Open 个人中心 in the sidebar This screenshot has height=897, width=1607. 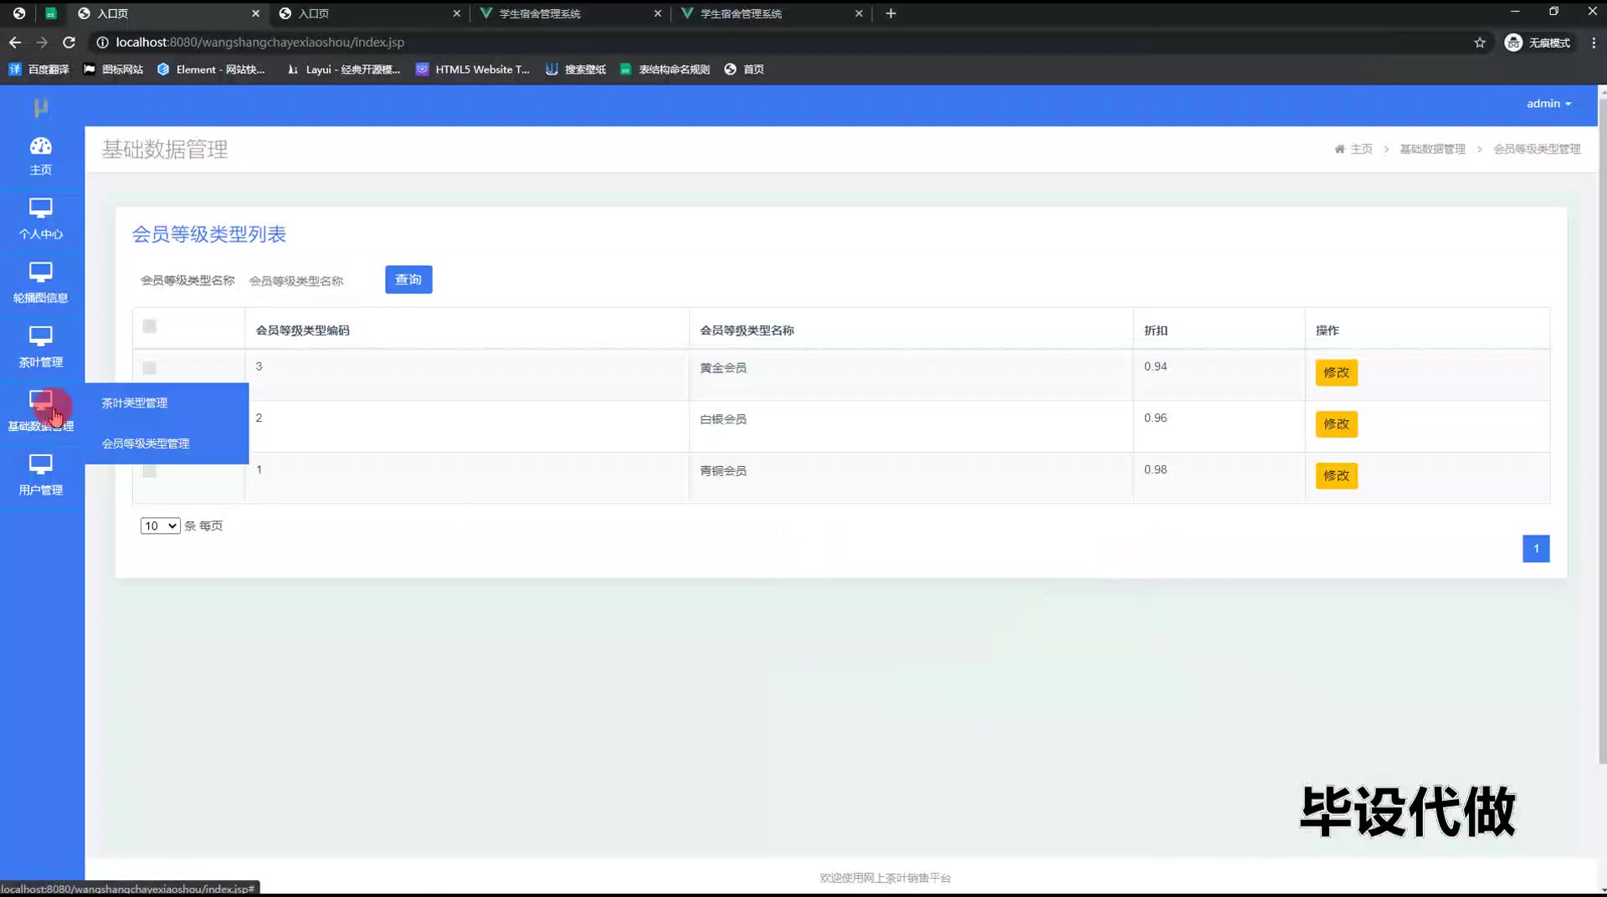(40, 219)
